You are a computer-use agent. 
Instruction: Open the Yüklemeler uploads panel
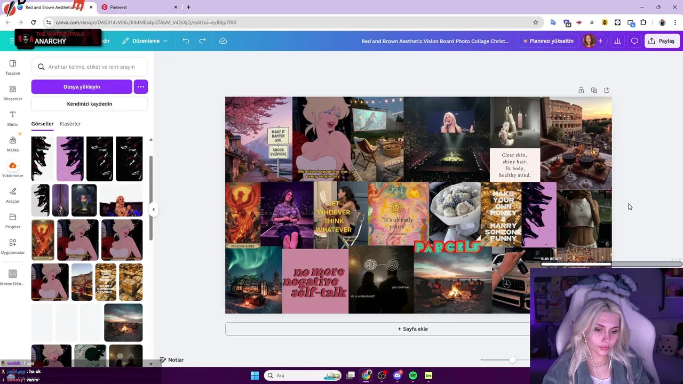13,170
